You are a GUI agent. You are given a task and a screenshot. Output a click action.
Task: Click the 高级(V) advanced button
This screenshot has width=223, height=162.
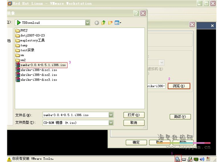pyautogui.click(x=180, y=117)
